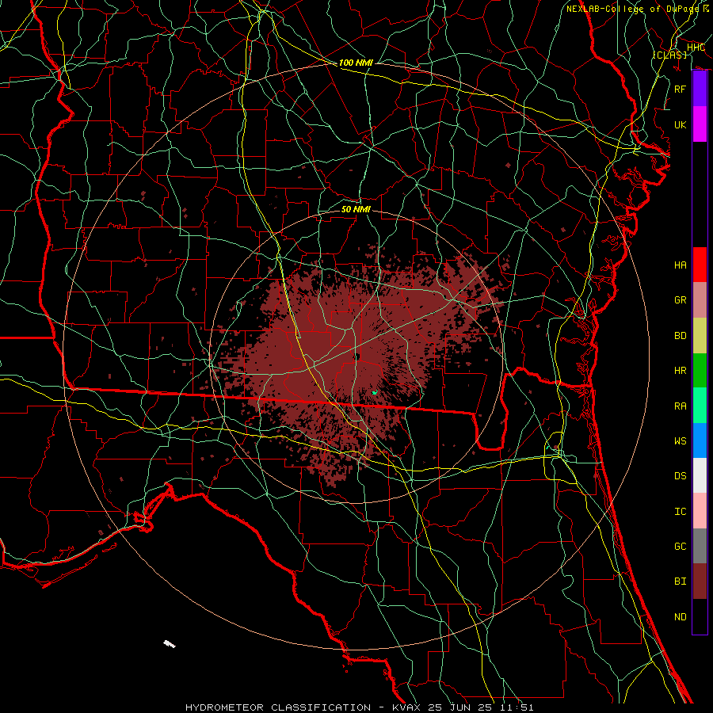Click the RF legend label
713x713 pixels.
coord(680,89)
